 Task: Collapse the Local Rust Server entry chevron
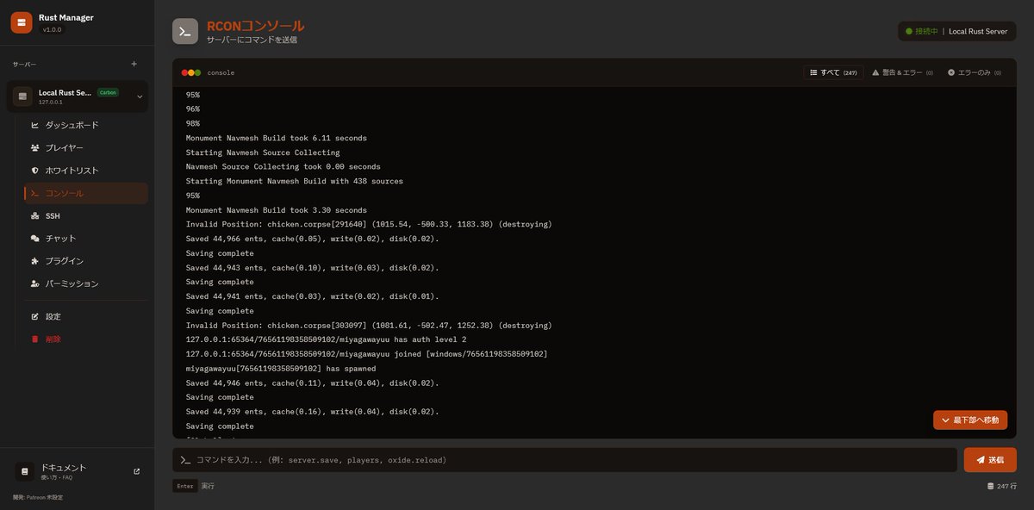coord(140,96)
